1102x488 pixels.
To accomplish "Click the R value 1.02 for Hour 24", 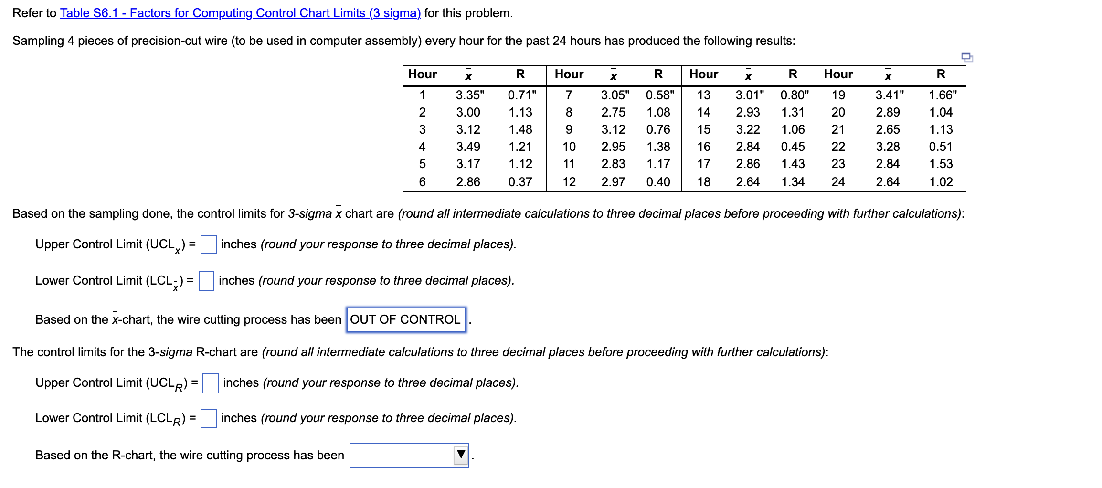I will pyautogui.click(x=942, y=182).
